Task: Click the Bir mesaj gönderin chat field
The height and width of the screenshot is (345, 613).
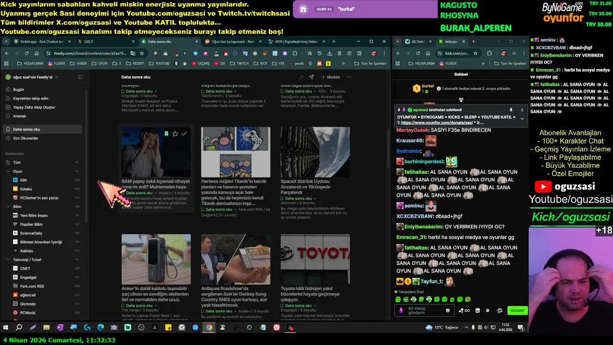Action: pos(424,310)
